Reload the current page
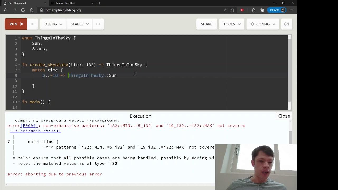 pyautogui.click(x=23, y=10)
